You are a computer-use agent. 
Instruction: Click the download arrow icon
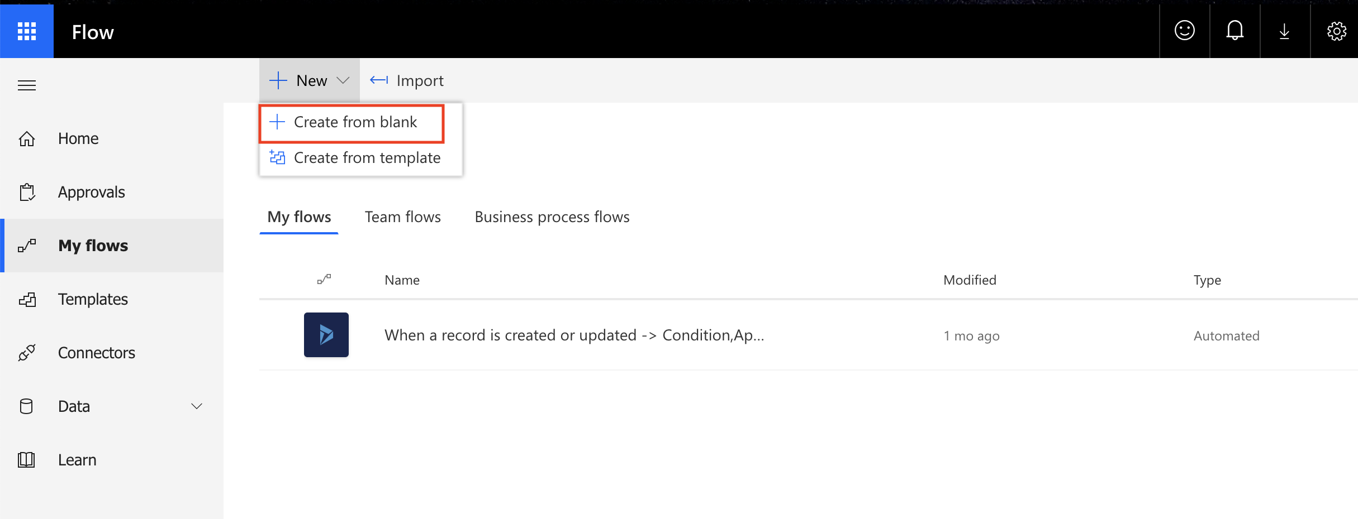(x=1284, y=31)
